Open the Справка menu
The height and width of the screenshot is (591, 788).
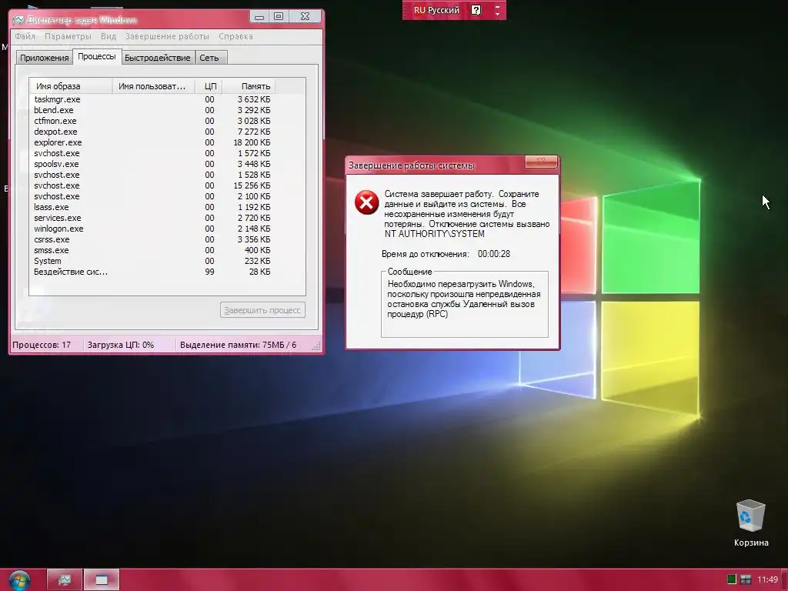235,36
